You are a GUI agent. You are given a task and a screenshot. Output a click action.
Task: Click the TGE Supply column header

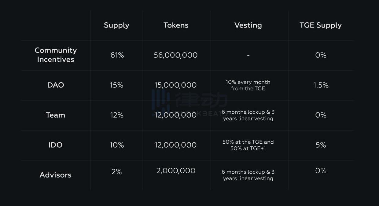pyautogui.click(x=321, y=25)
